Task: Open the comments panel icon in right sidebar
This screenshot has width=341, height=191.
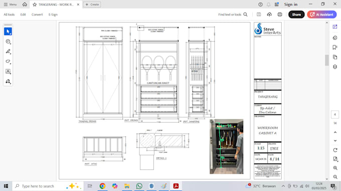Action: click(335, 37)
